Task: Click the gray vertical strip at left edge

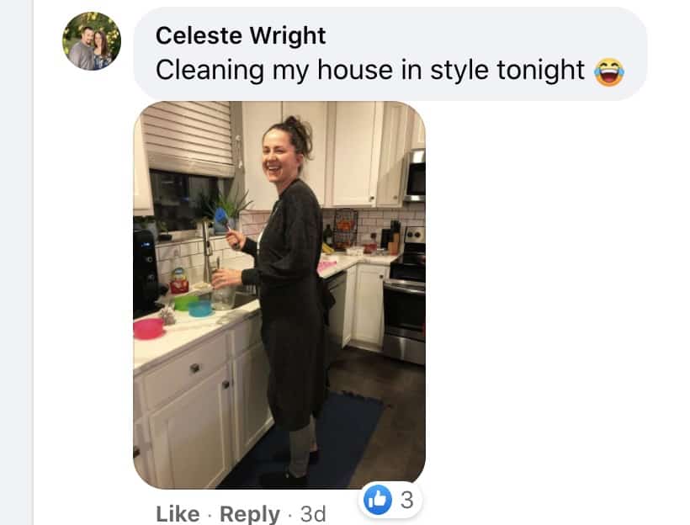Action: point(16,262)
